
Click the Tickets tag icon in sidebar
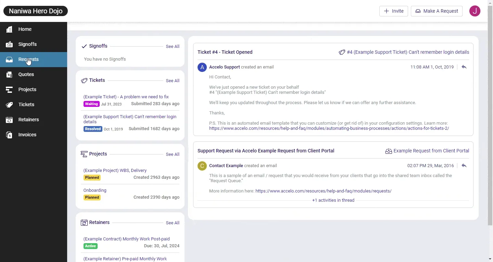(x=9, y=105)
